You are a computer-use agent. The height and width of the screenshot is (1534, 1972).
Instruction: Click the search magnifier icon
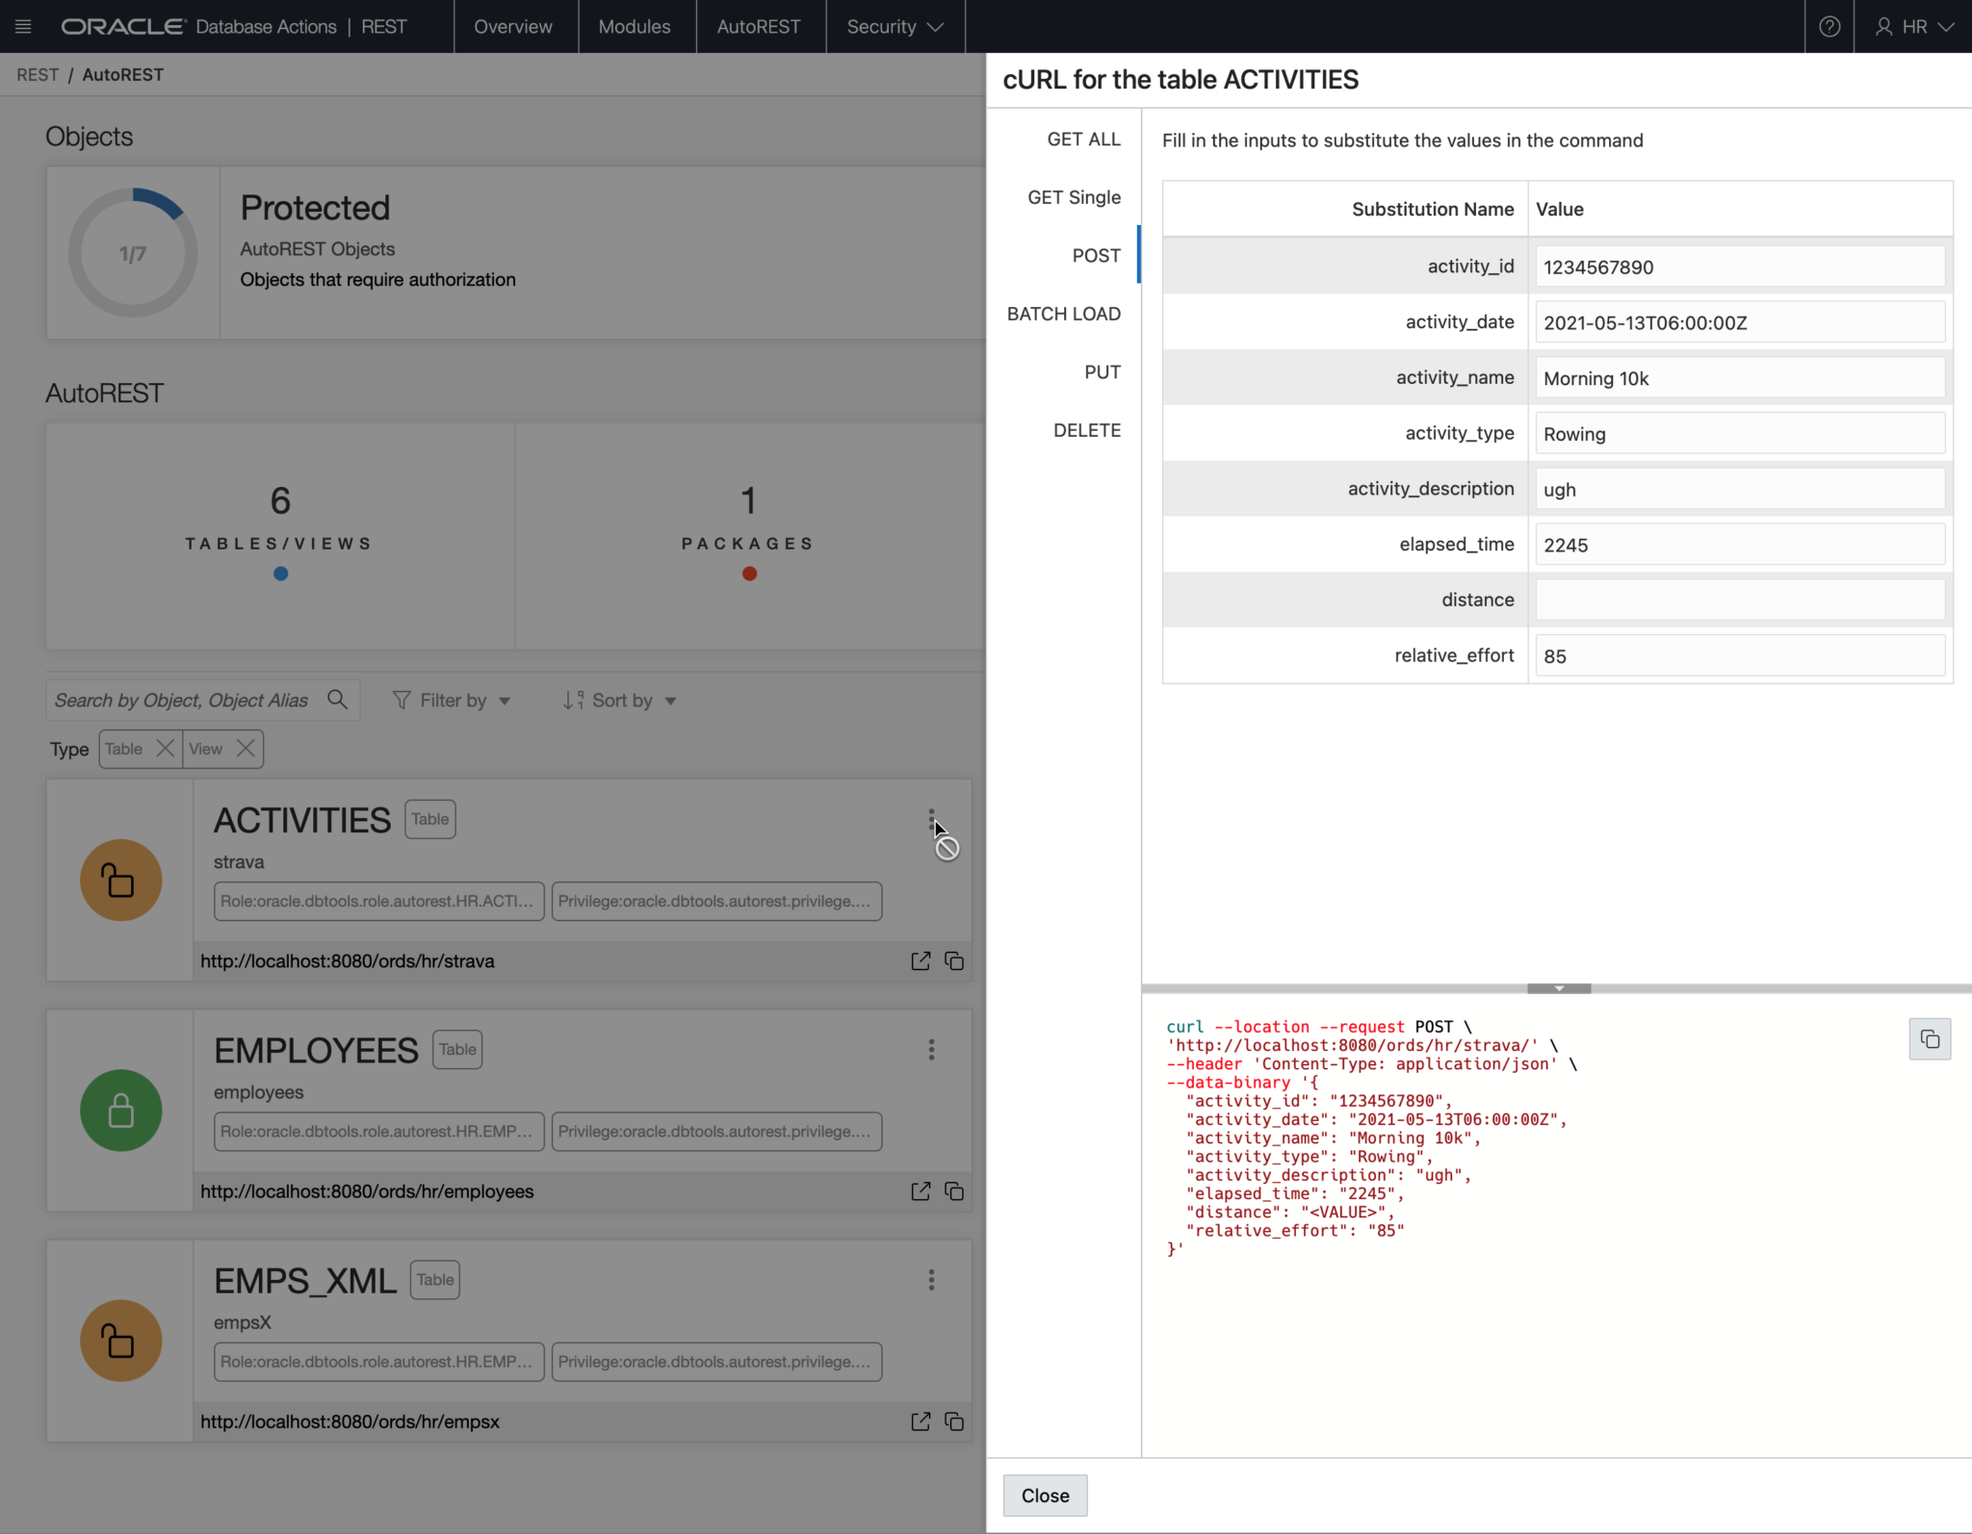coord(336,700)
